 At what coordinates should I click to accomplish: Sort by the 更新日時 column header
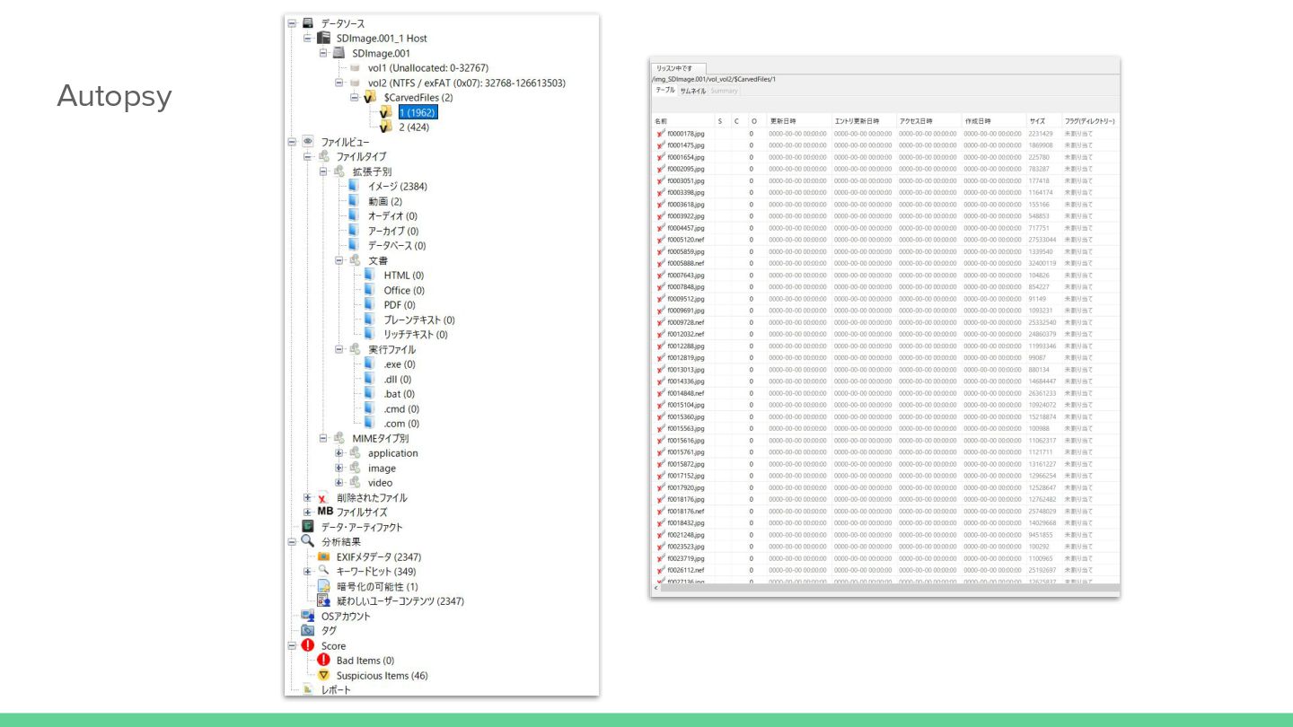coord(798,120)
